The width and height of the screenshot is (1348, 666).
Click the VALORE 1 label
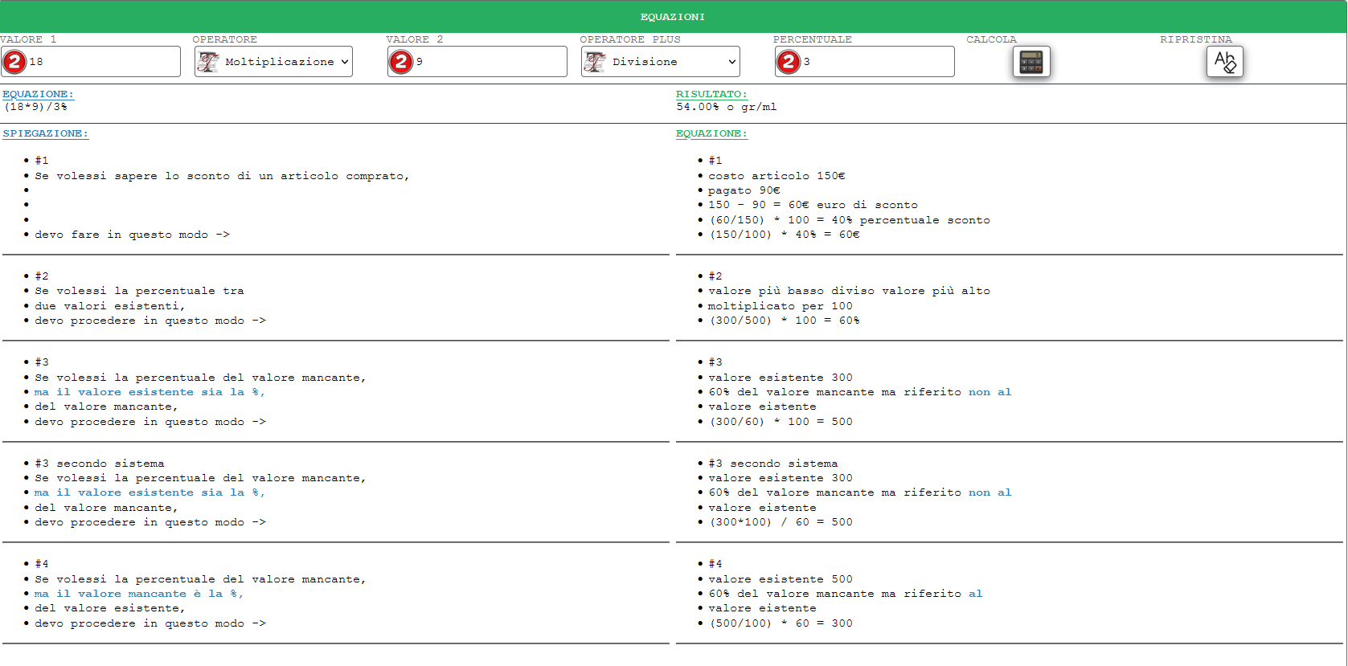pyautogui.click(x=28, y=39)
